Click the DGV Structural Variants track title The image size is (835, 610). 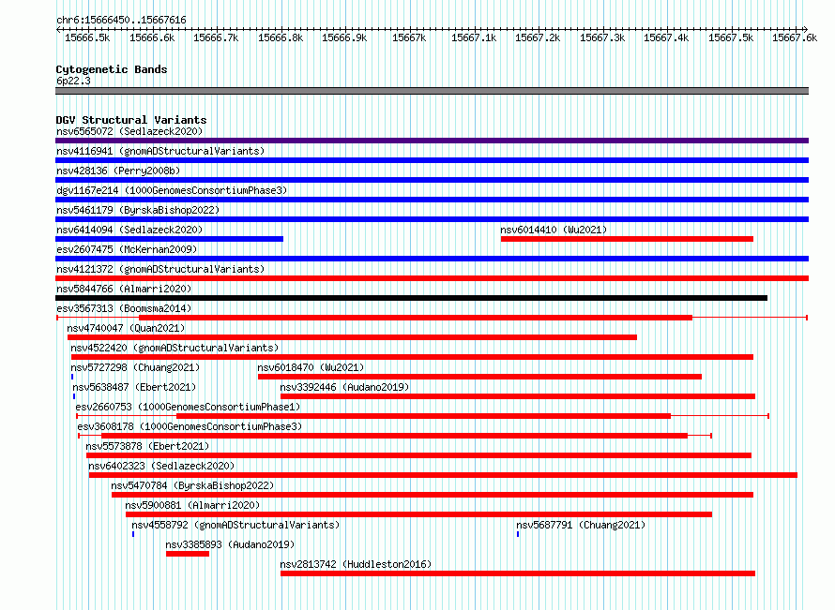131,120
